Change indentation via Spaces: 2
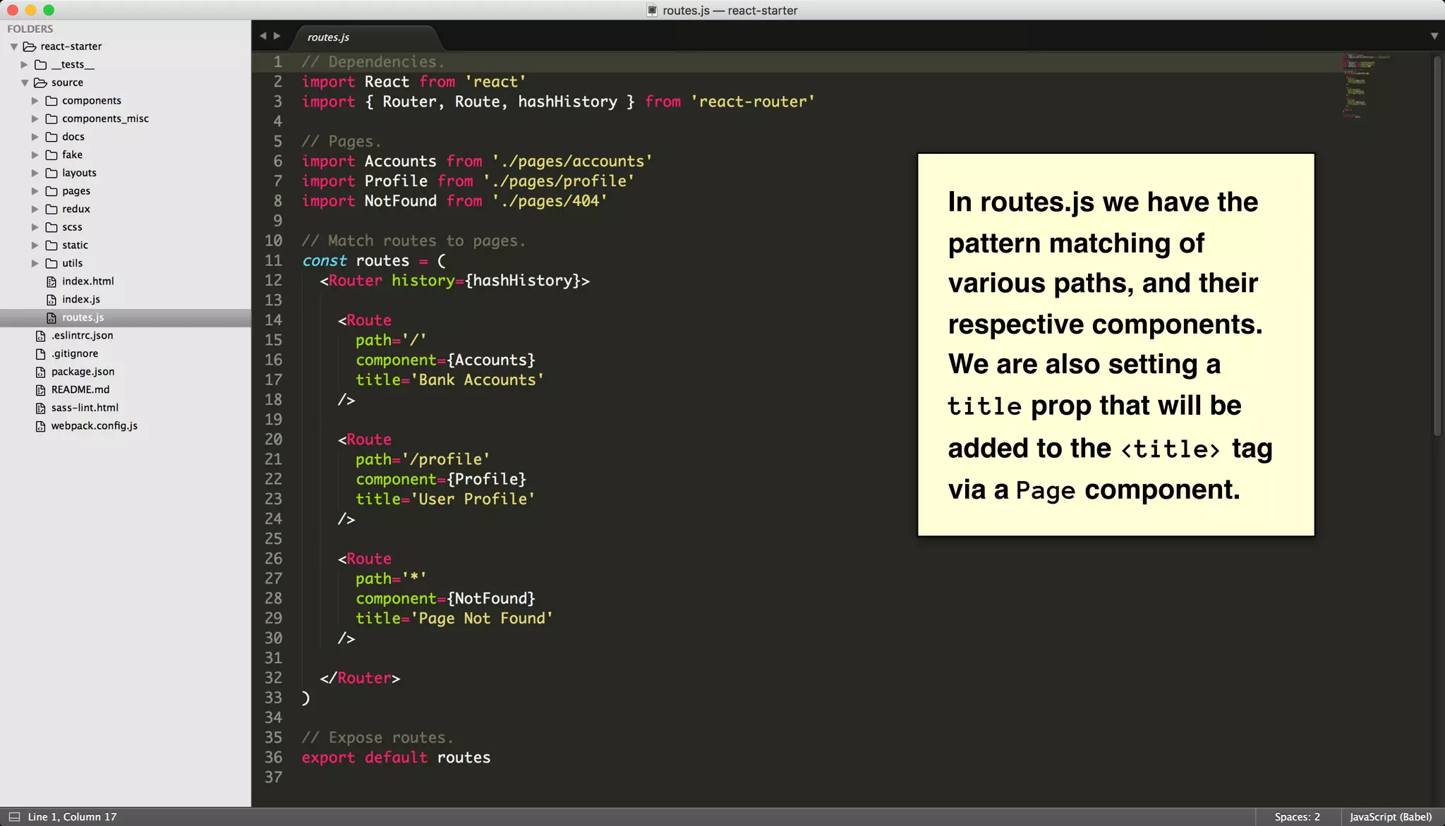Image resolution: width=1445 pixels, height=826 pixels. (1297, 817)
